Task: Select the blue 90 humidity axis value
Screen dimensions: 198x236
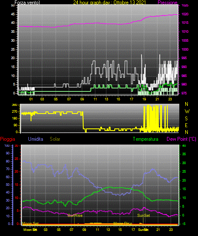Action: pos(8,153)
